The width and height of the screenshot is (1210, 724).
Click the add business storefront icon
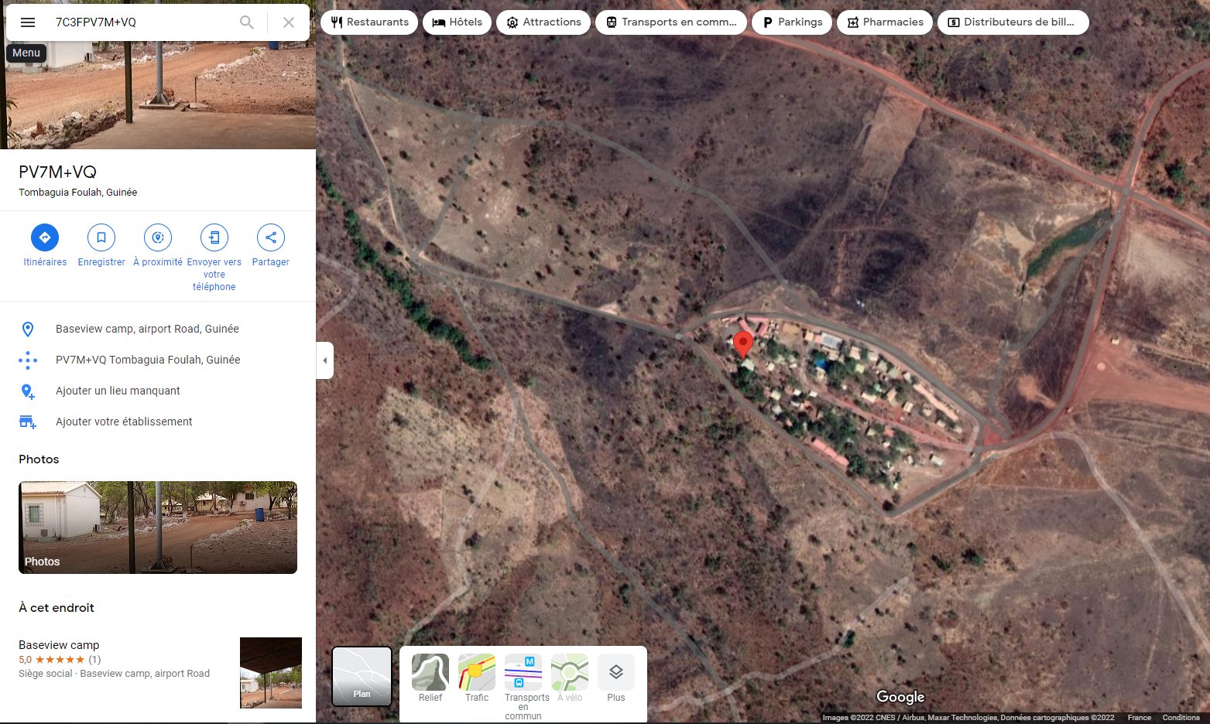[28, 422]
